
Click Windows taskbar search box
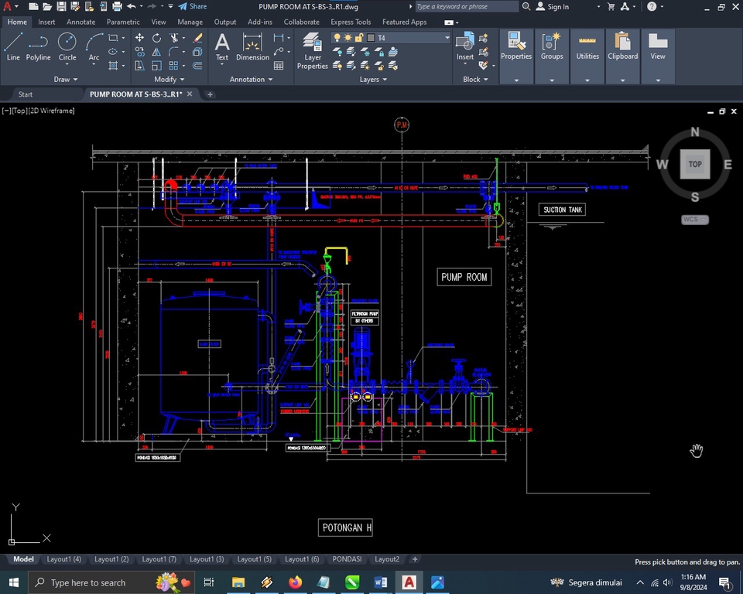111,582
